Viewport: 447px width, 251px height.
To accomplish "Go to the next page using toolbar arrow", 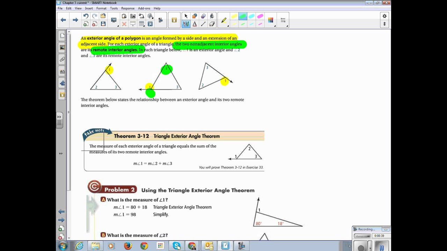I will [75, 20].
